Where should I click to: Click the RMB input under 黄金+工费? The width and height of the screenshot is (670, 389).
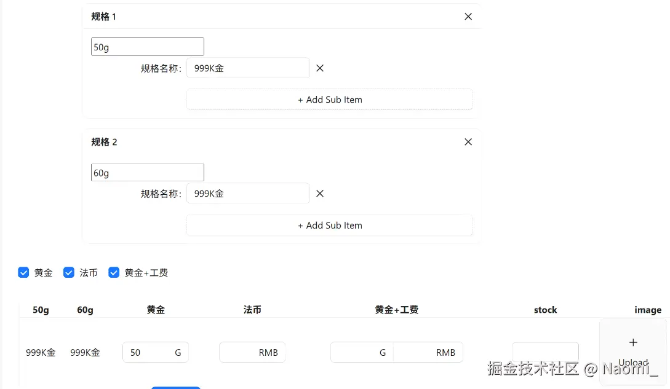tap(428, 352)
